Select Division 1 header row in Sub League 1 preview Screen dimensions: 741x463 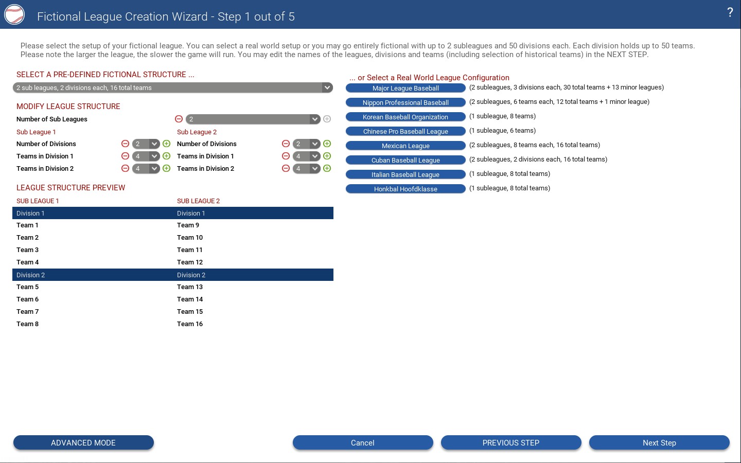(93, 213)
